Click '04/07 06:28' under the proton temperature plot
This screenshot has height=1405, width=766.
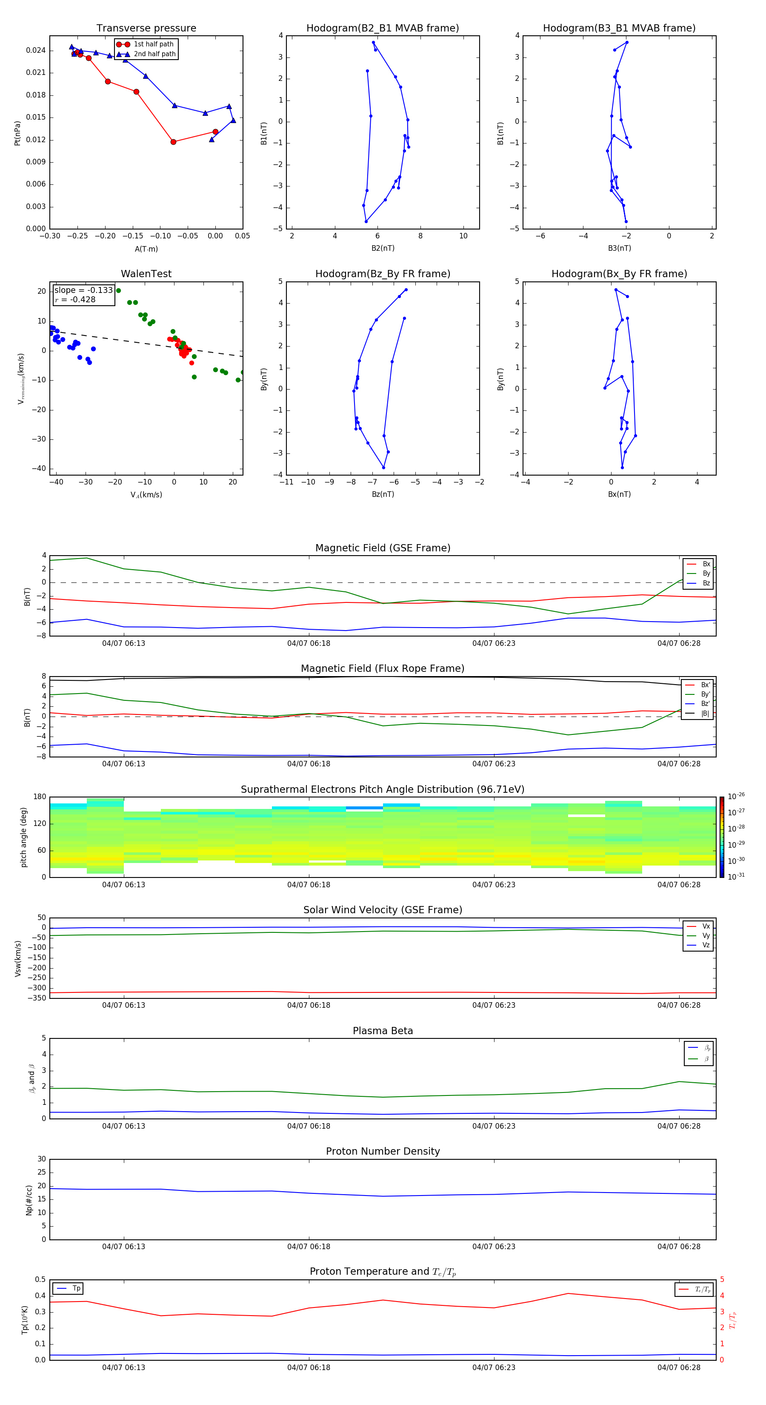click(679, 1368)
